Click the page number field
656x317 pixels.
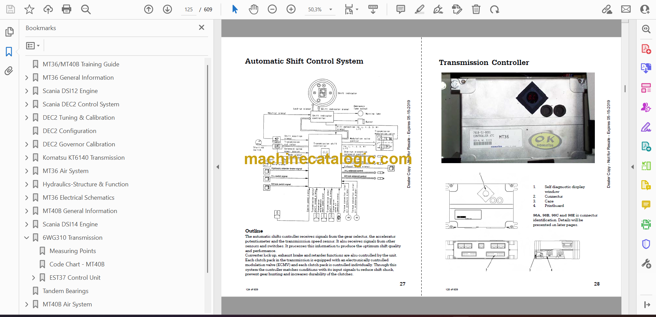coord(189,10)
